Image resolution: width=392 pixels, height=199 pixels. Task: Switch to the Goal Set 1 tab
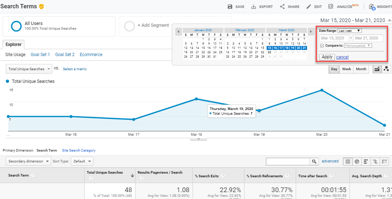tap(40, 55)
